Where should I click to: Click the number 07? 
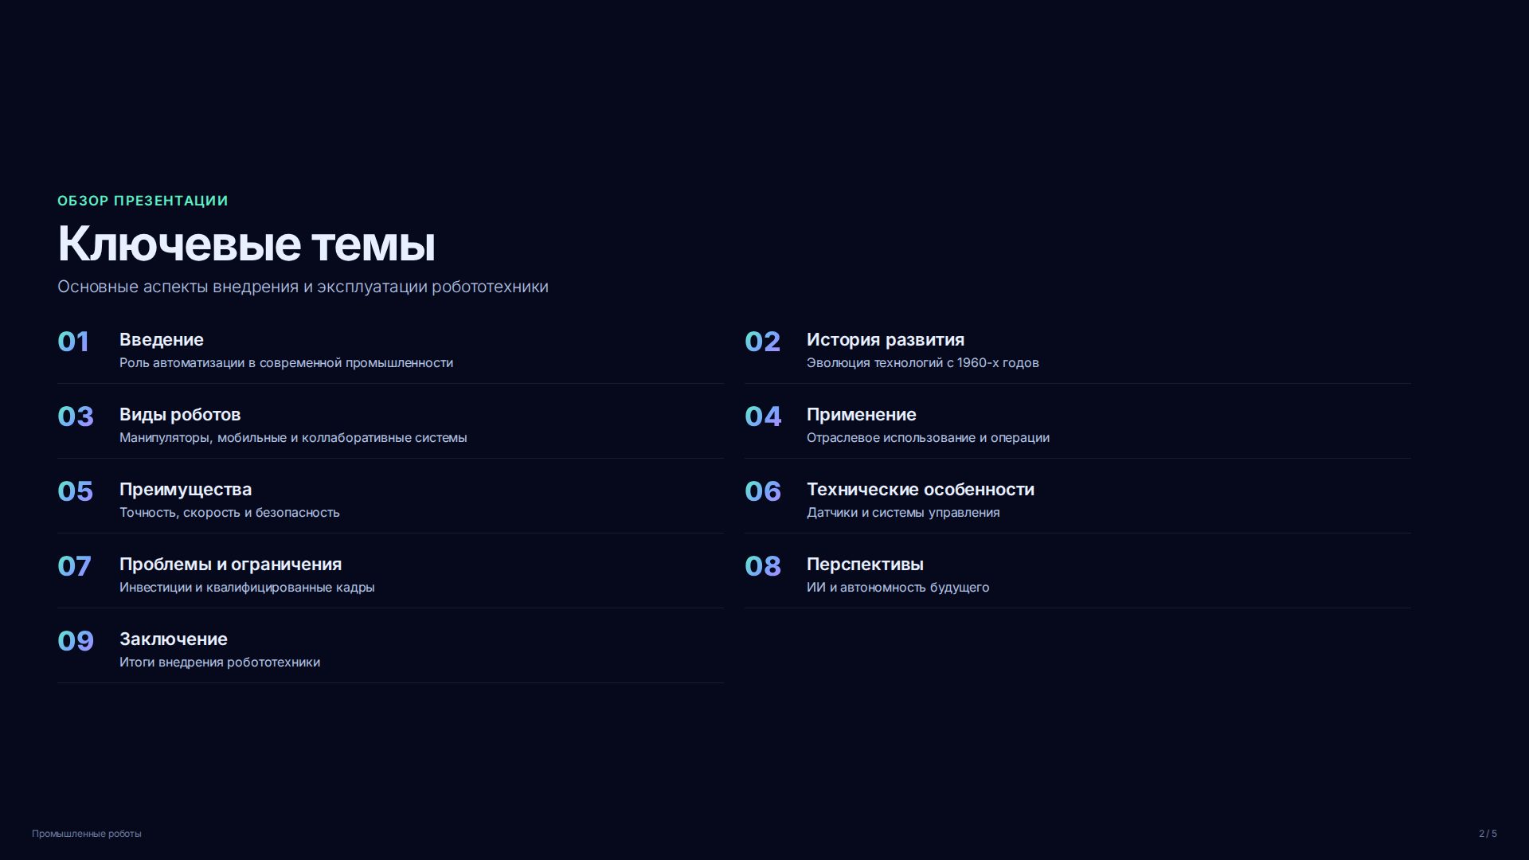(x=75, y=566)
